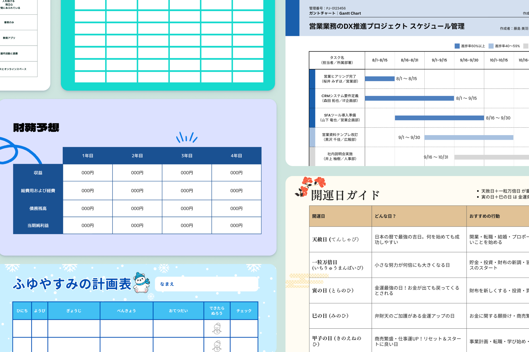529x352 pixels.
Task: Click the できたら ぬろう column header
Action: (217, 311)
